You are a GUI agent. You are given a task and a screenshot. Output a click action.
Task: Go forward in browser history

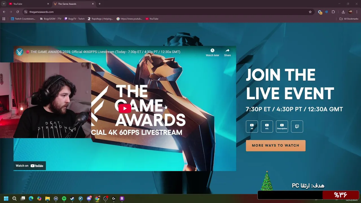(x=11, y=12)
